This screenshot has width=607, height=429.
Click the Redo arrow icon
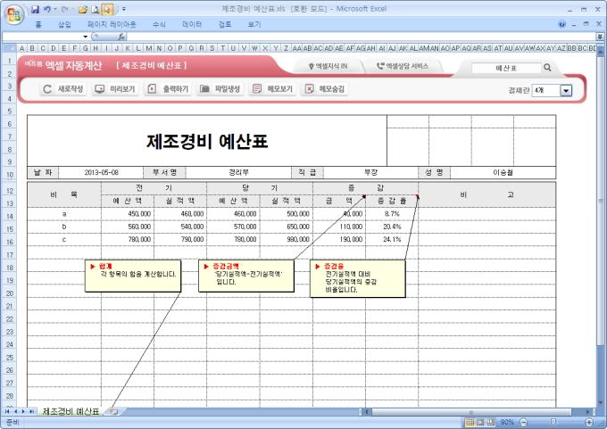pyautogui.click(x=64, y=9)
